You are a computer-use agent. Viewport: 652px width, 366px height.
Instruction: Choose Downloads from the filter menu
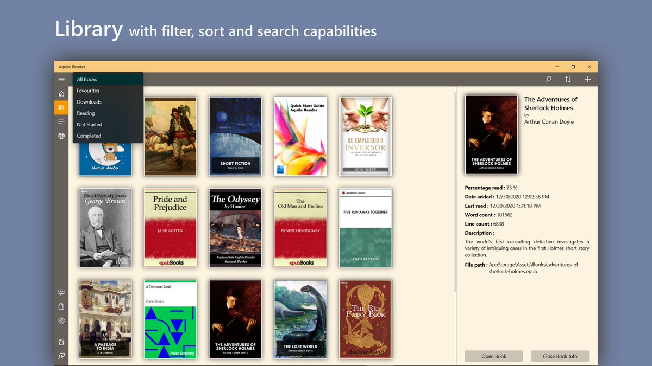pyautogui.click(x=108, y=102)
